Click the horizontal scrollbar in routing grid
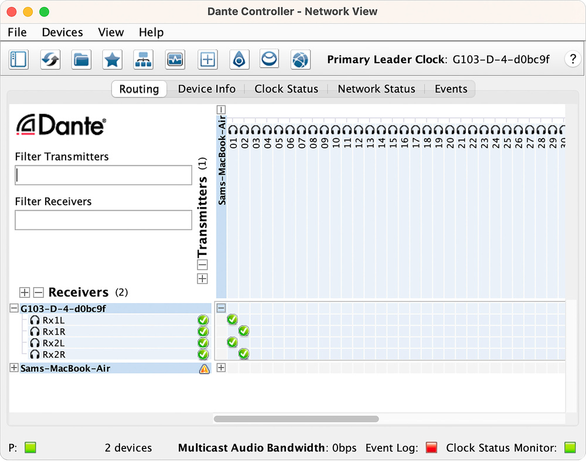 pos(296,419)
